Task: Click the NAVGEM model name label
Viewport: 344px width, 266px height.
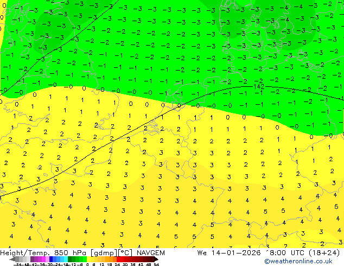Action: coord(151,253)
